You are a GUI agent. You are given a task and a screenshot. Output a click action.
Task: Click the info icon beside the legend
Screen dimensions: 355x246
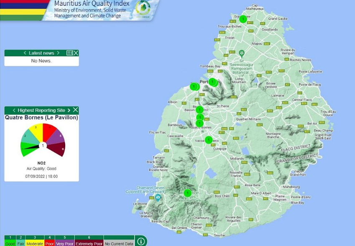141,240
